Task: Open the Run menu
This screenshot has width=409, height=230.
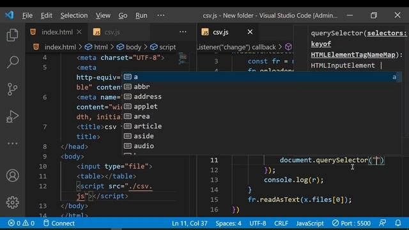Action: (x=141, y=15)
